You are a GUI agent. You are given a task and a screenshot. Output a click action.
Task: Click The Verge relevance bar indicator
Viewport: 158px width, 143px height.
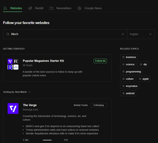[x=47, y=140]
